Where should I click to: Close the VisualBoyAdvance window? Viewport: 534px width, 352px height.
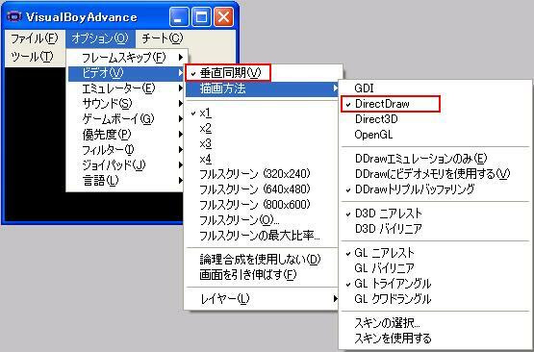[223, 17]
